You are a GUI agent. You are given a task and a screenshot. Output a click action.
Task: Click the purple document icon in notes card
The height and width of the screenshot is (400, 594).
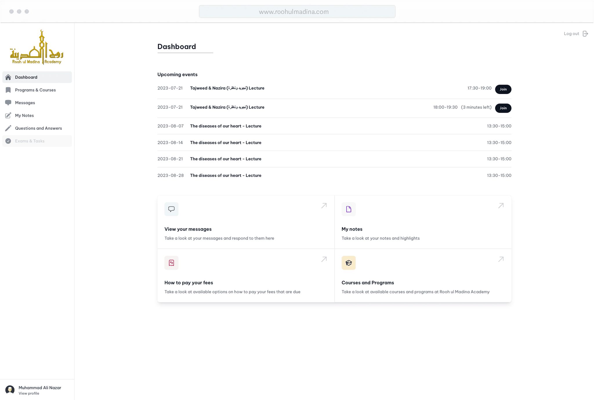point(348,209)
